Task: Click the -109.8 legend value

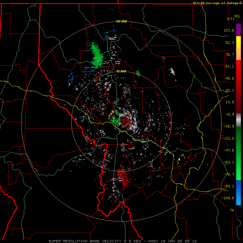Action: click(228, 198)
